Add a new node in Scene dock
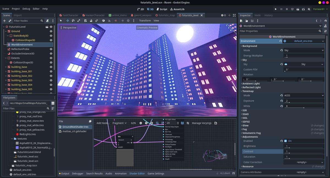 [4, 21]
